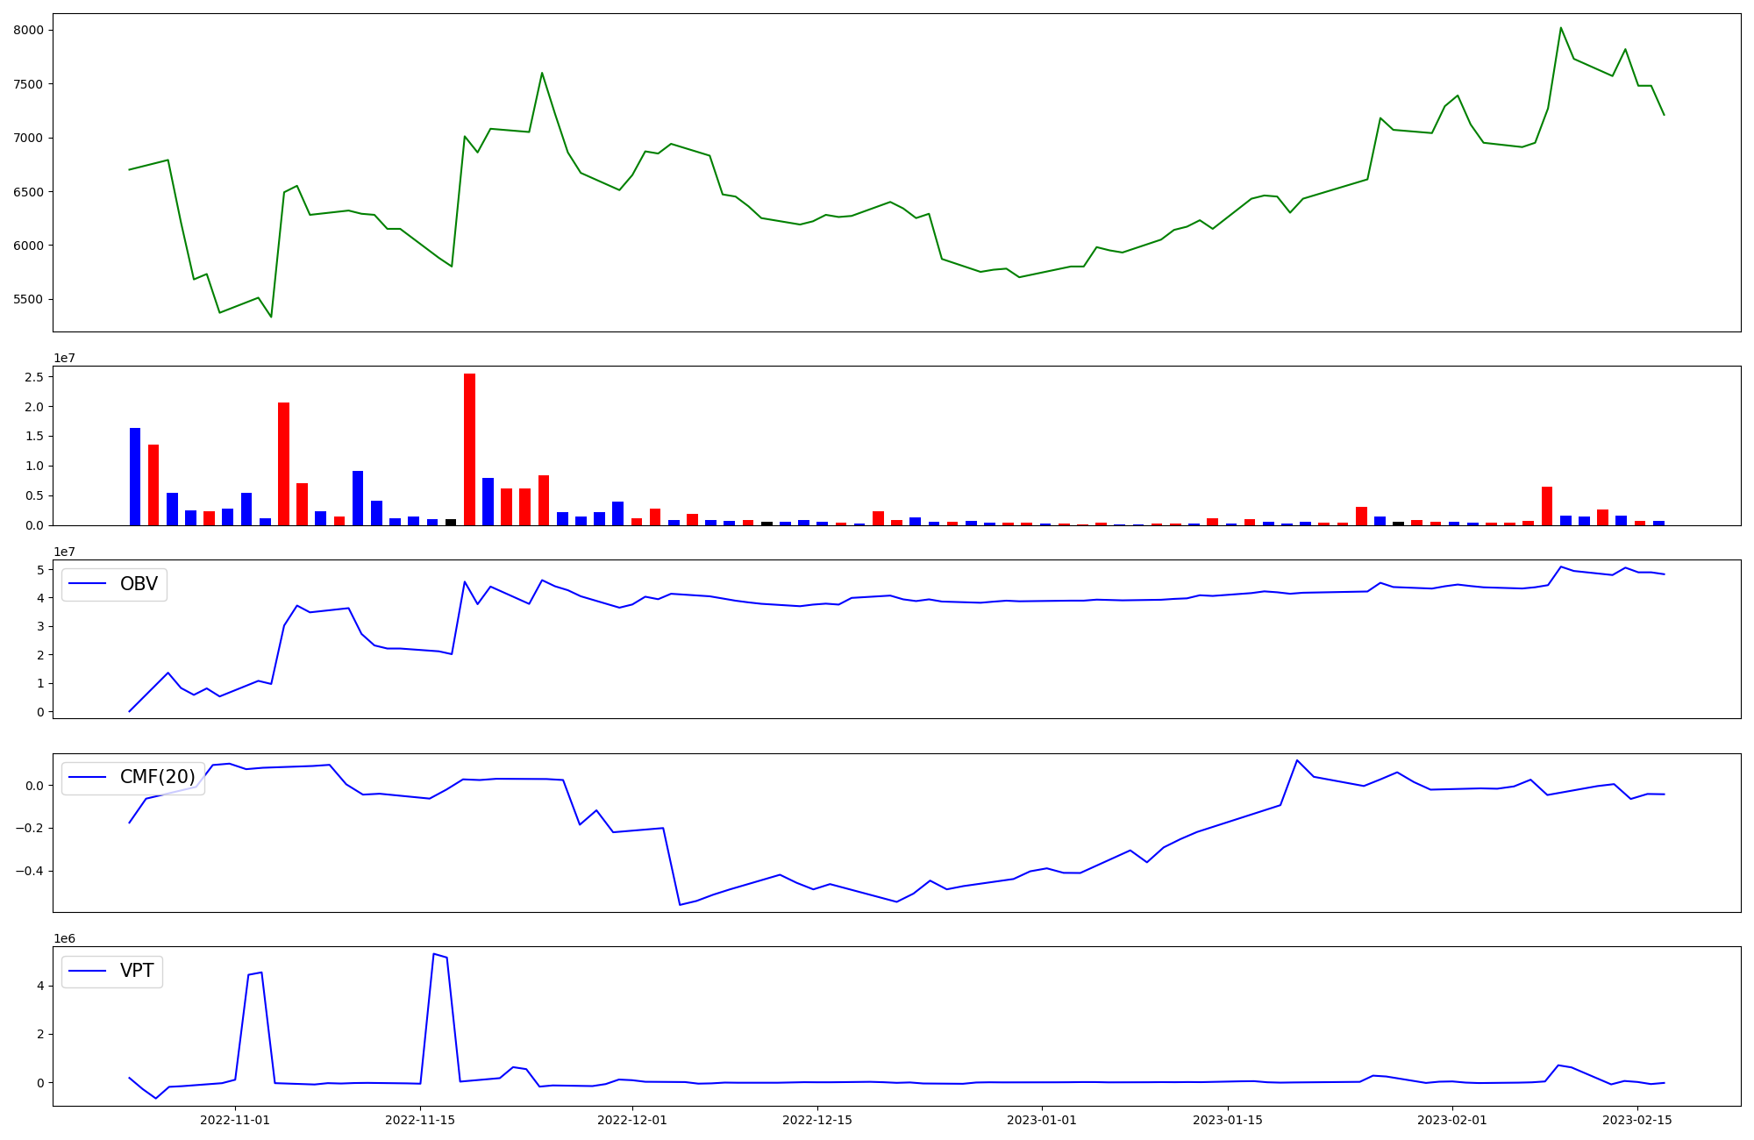Click the 2022-11-01 date axis label

(235, 1120)
